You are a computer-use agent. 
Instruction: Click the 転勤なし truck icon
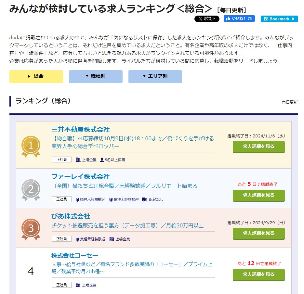[145, 199]
